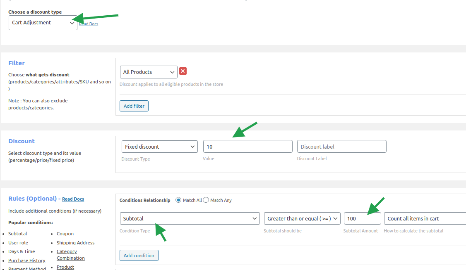The width and height of the screenshot is (466, 270).
Task: Expand the Greater than or equal operator dropdown
Action: [x=302, y=218]
